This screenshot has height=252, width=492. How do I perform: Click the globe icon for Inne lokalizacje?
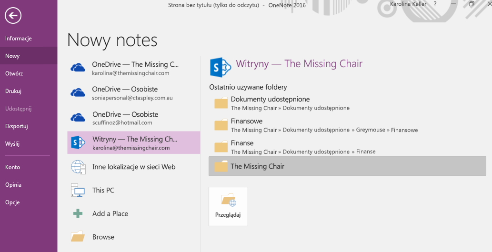point(78,167)
